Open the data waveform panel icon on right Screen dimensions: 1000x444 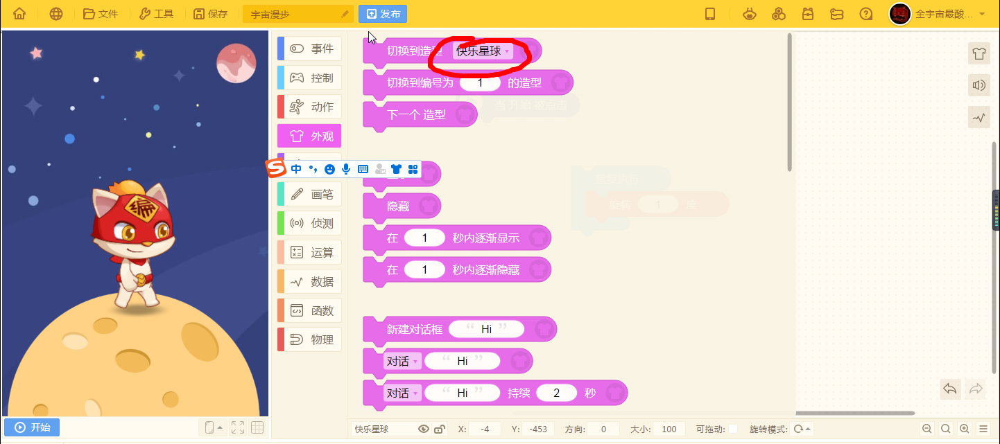coord(979,117)
